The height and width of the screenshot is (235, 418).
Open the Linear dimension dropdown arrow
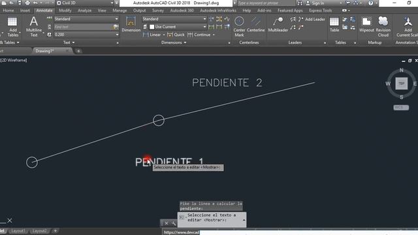pyautogui.click(x=164, y=35)
